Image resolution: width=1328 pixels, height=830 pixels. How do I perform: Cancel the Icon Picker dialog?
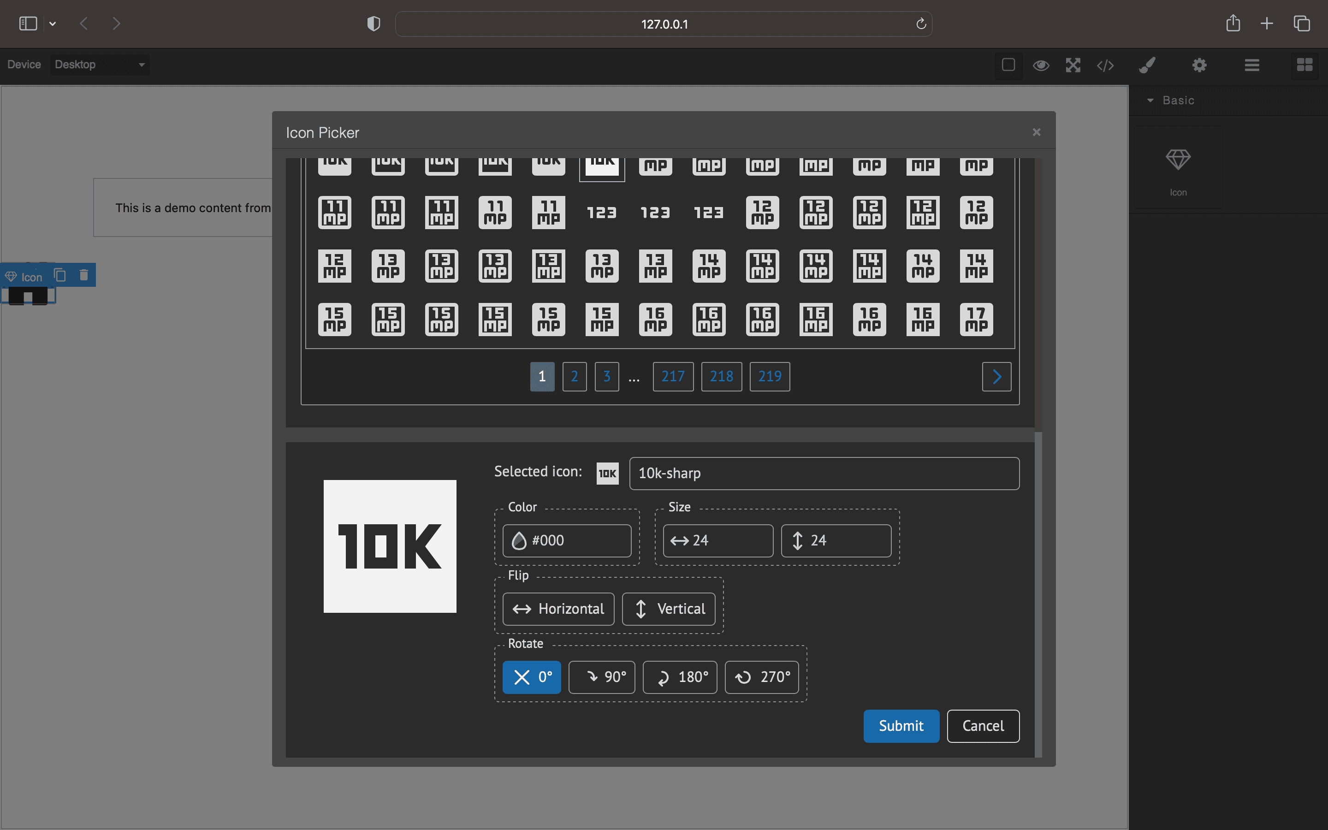(x=983, y=726)
